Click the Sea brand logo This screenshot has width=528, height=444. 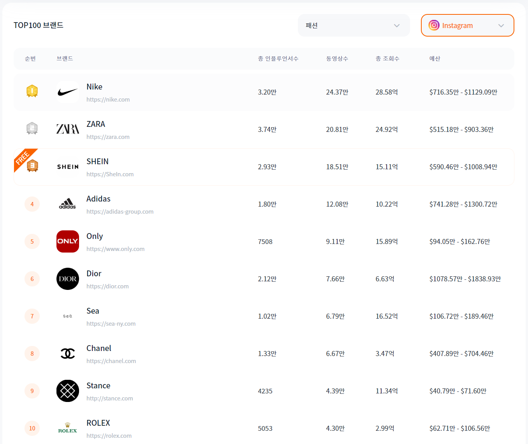click(68, 316)
